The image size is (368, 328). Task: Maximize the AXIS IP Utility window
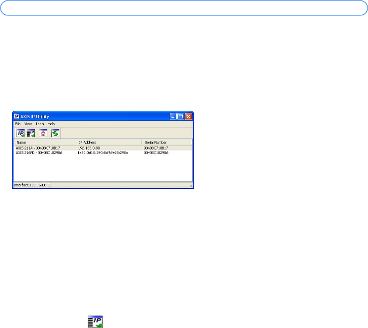click(181, 116)
